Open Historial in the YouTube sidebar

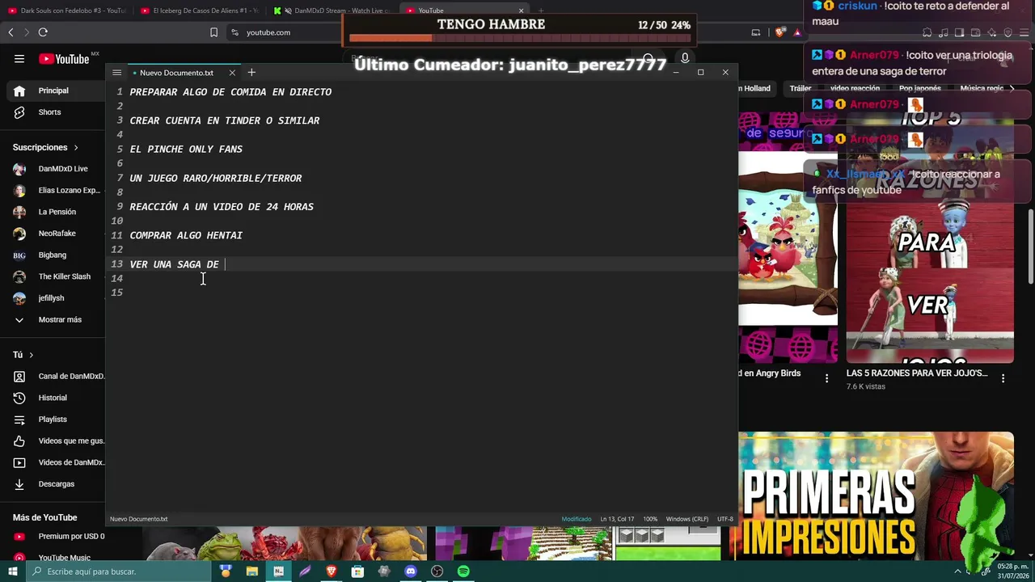coord(53,398)
